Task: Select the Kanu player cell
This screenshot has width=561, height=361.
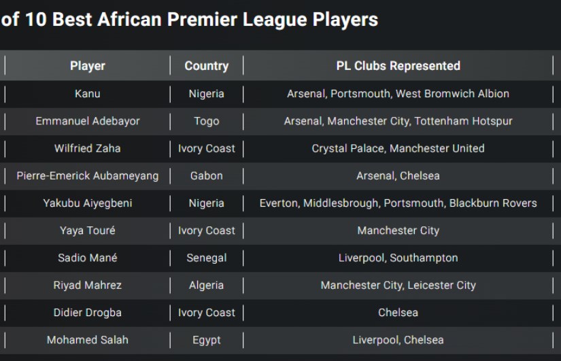Action: (x=88, y=94)
